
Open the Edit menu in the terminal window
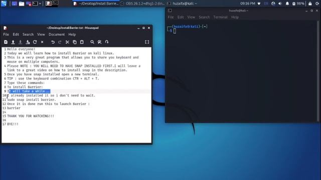click(x=181, y=17)
